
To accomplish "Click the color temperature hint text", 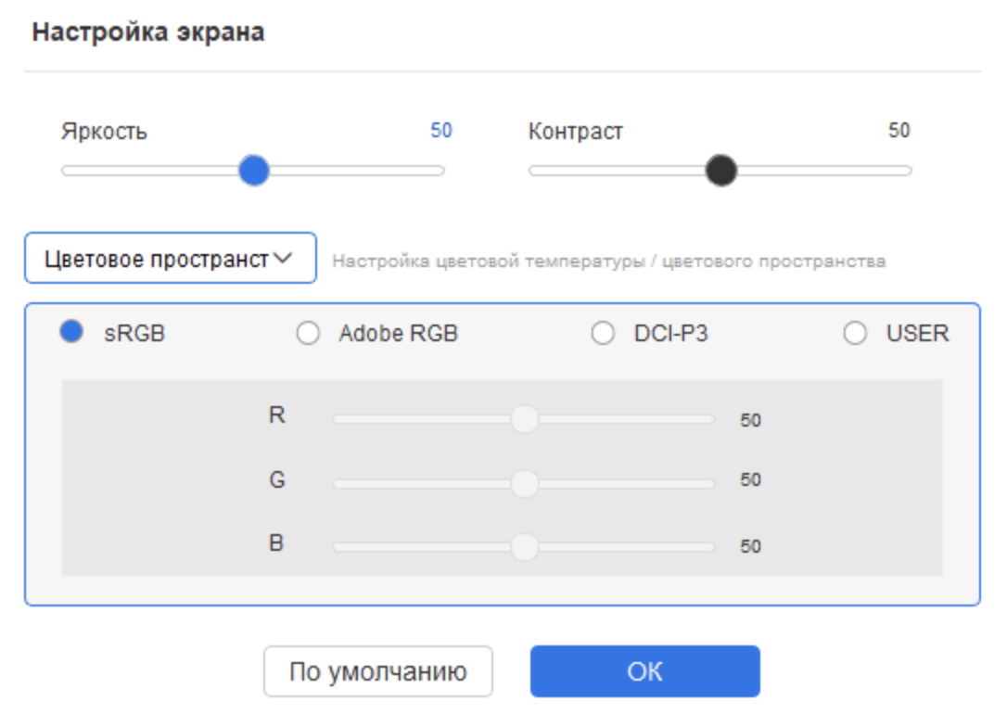I will [609, 261].
